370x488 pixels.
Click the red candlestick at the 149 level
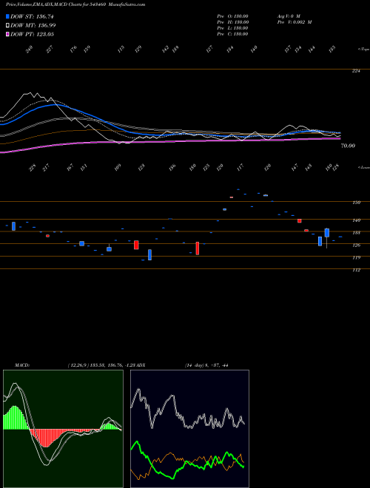tap(299, 220)
